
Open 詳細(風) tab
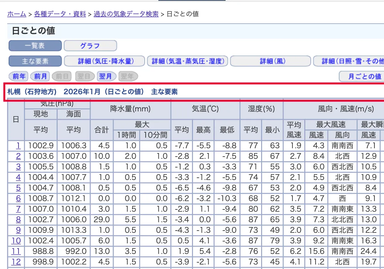tap(271, 61)
